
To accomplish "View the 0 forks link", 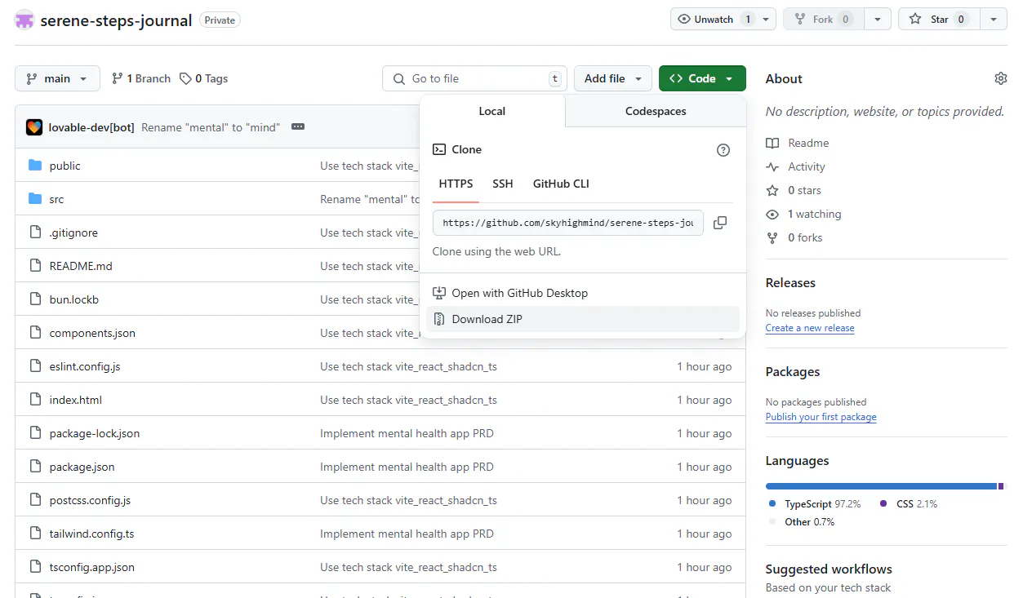I will [794, 237].
